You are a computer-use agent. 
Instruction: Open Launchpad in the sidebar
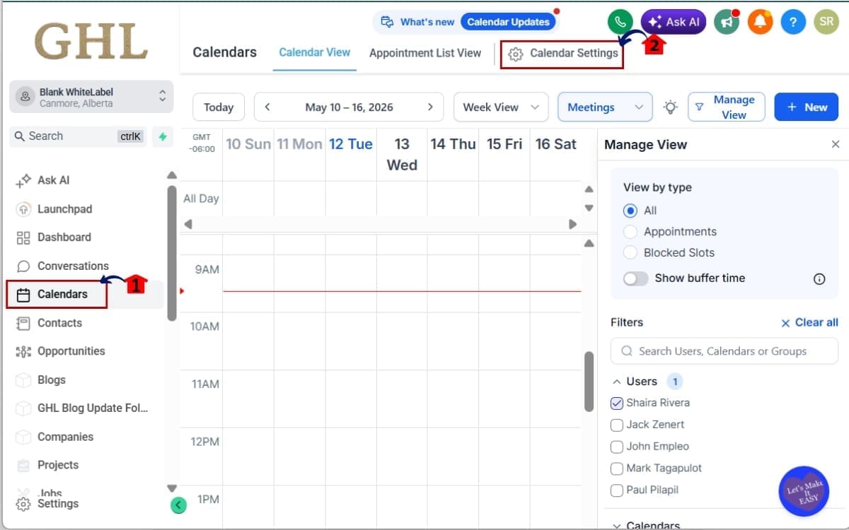tap(54, 209)
